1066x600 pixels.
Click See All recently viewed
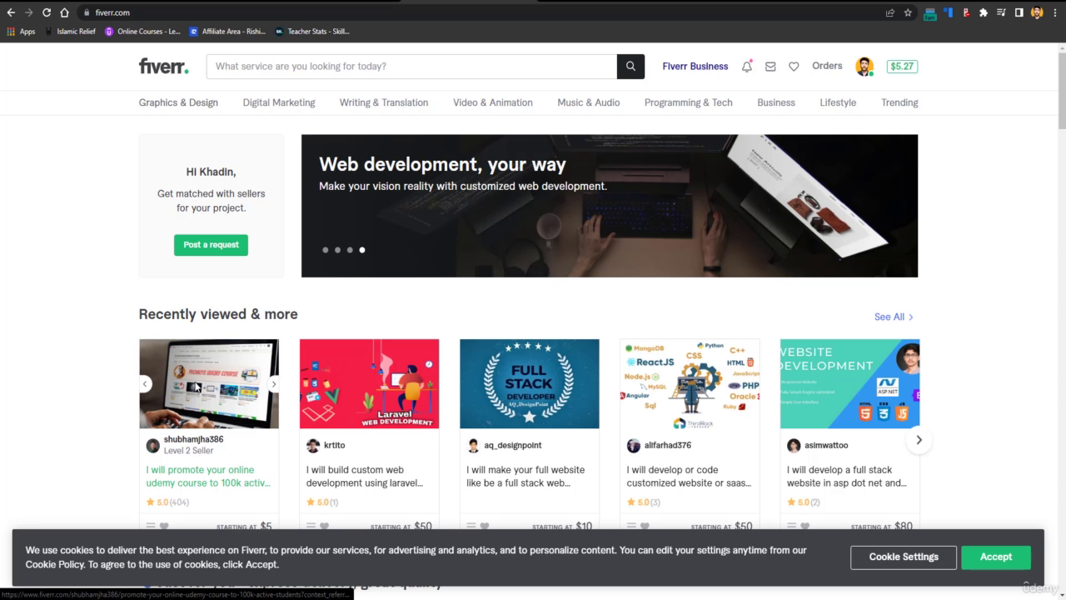coord(894,317)
